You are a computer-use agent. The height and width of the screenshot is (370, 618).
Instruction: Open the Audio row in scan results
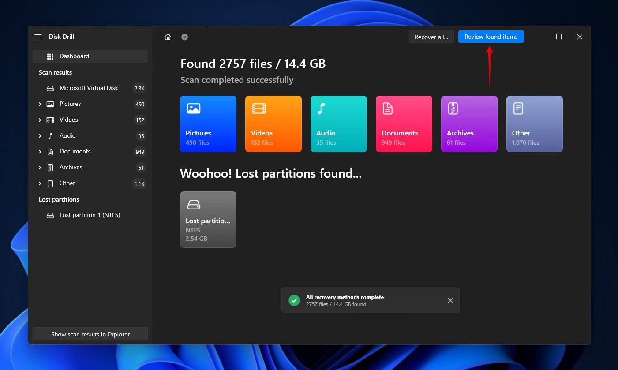90,136
